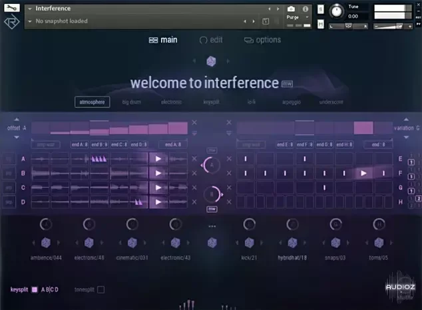This screenshot has width=422, height=310.
Task: Switch to the options tab
Action: [x=262, y=40]
